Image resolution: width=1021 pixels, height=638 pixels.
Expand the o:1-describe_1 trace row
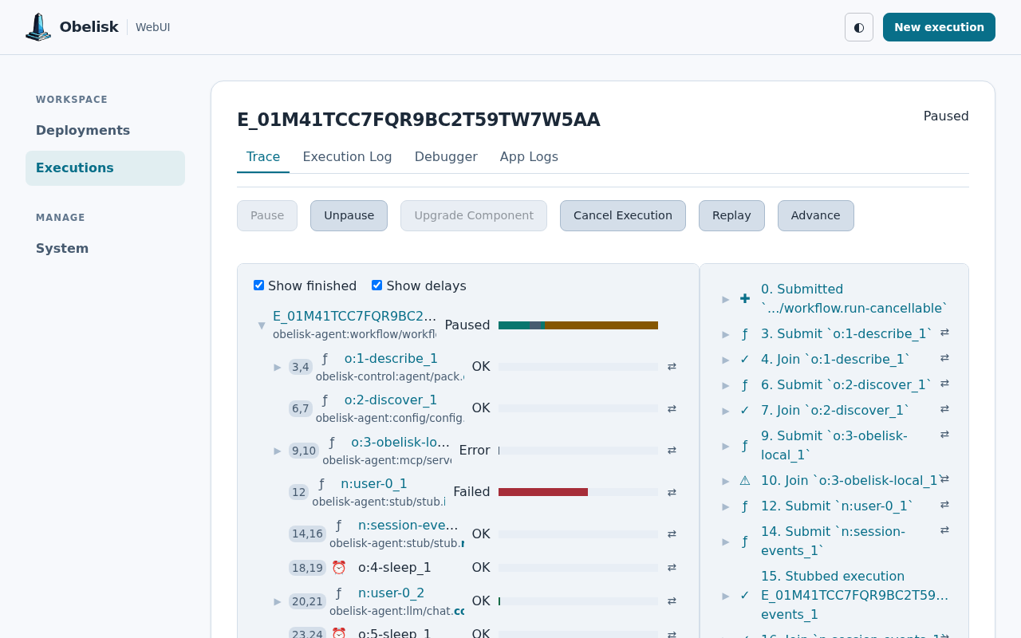coord(278,367)
